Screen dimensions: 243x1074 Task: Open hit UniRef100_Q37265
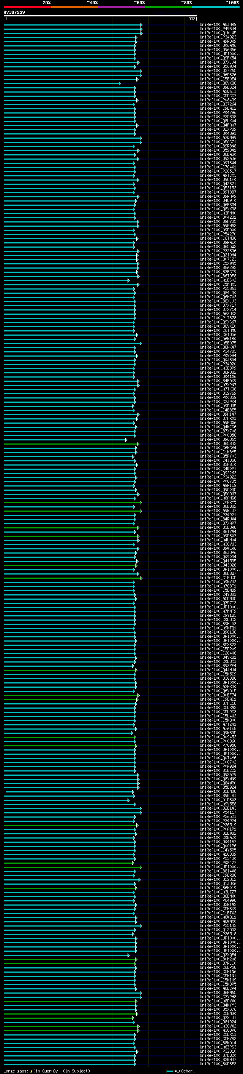click(x=218, y=71)
